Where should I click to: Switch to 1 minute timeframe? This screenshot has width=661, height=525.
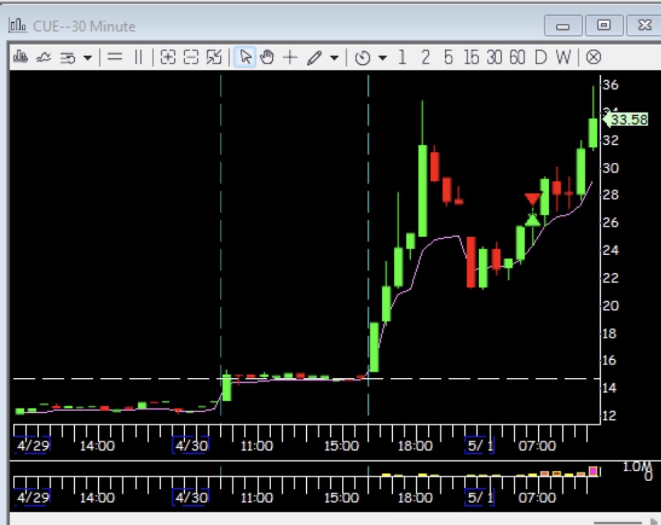(x=402, y=57)
